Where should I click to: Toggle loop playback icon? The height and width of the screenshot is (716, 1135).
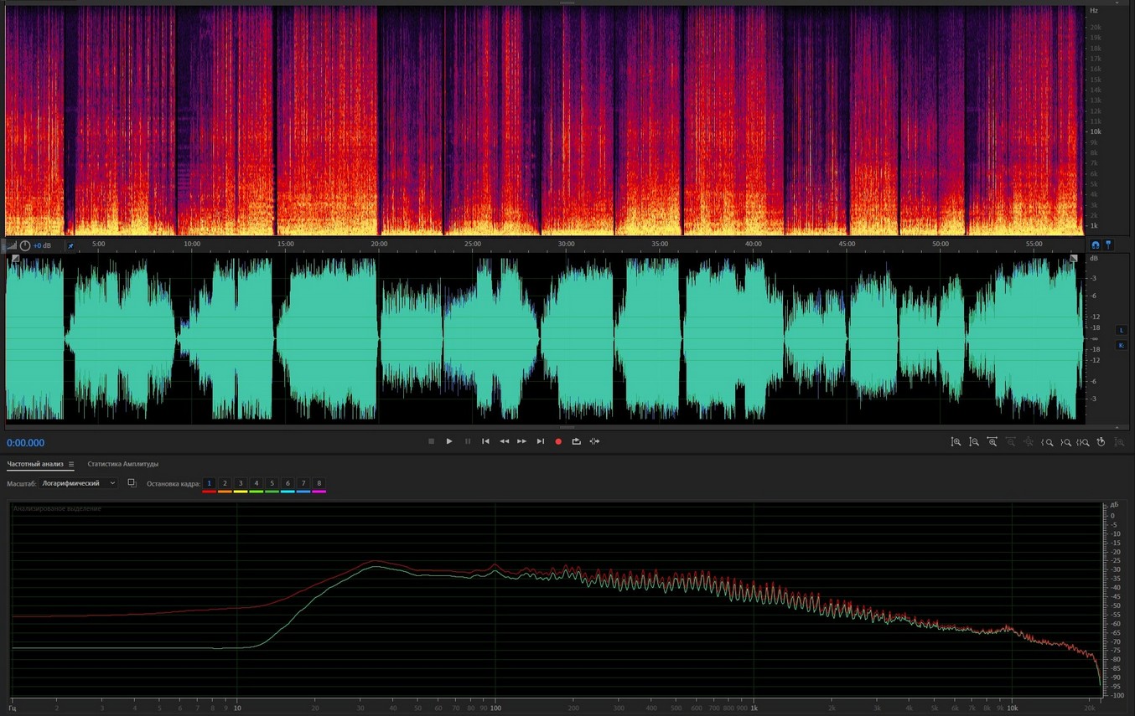[576, 441]
